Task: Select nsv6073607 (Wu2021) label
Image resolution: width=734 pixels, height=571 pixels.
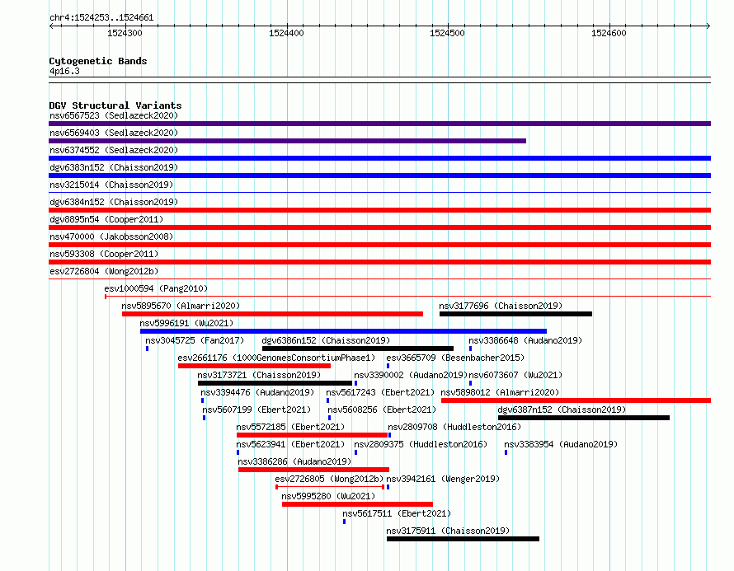Action: (x=515, y=375)
